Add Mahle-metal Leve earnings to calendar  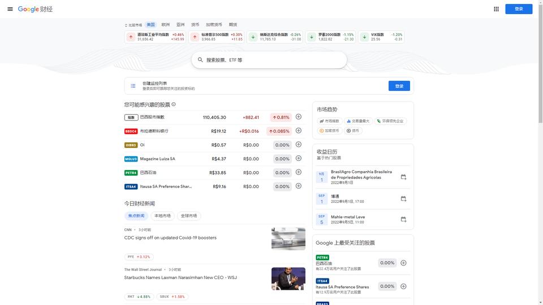pos(403,219)
